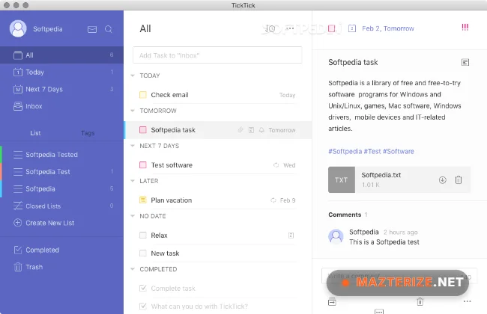
Task: Collapse the NEXT 7 DAYS section
Action: 133,146
